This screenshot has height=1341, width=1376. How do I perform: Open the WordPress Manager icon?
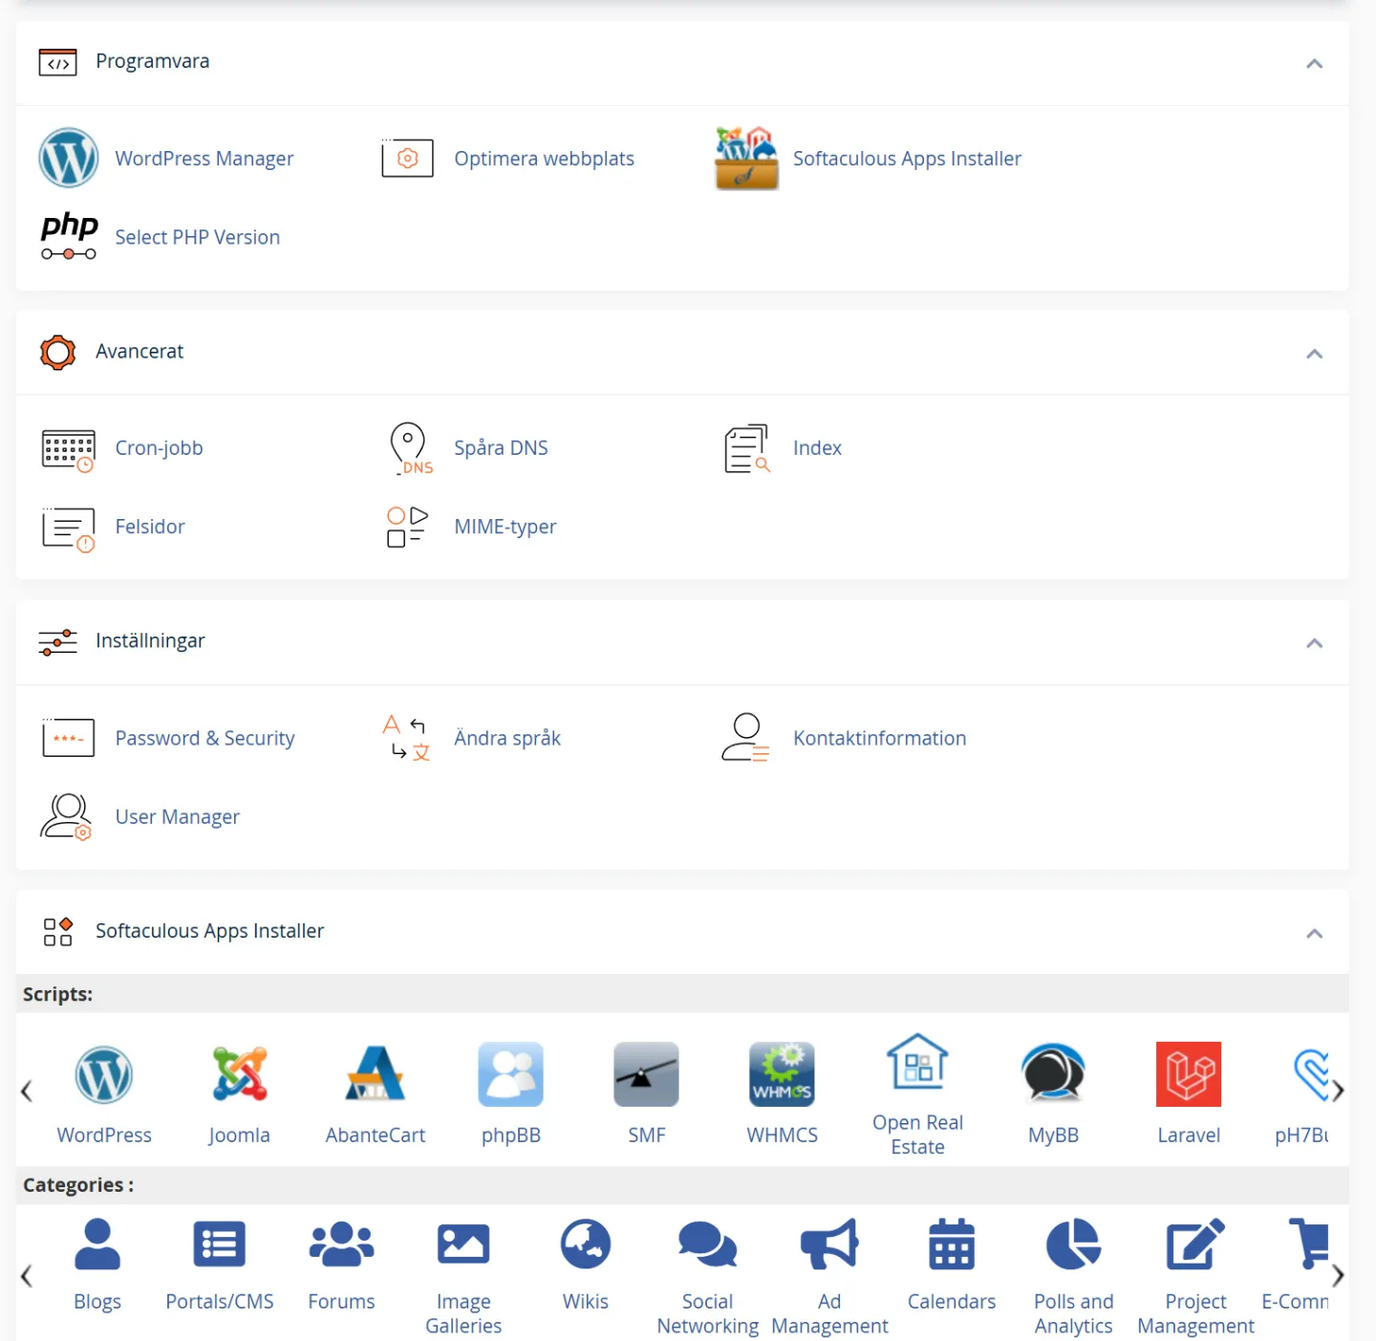[x=68, y=158]
